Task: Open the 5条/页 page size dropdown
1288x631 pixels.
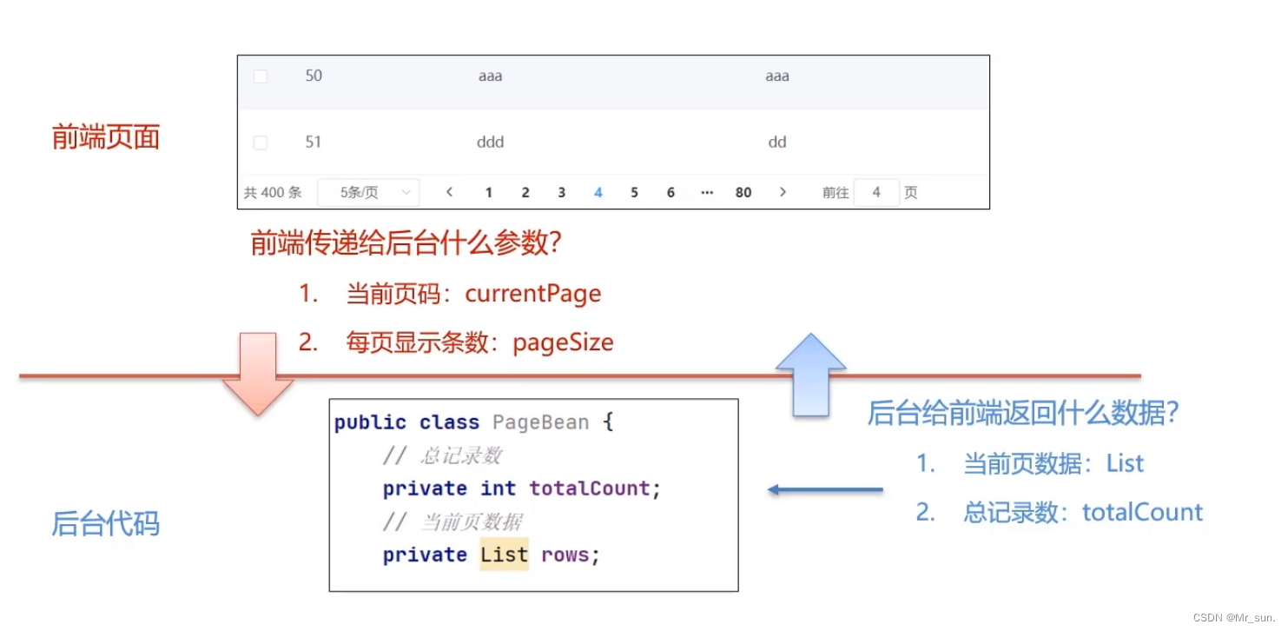Action: [x=368, y=192]
